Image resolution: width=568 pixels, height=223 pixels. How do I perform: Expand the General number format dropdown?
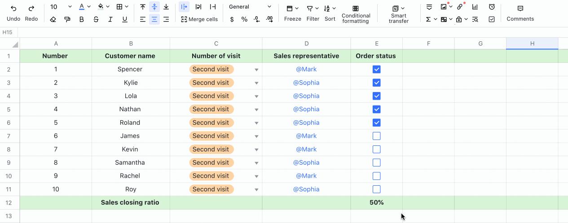[269, 7]
